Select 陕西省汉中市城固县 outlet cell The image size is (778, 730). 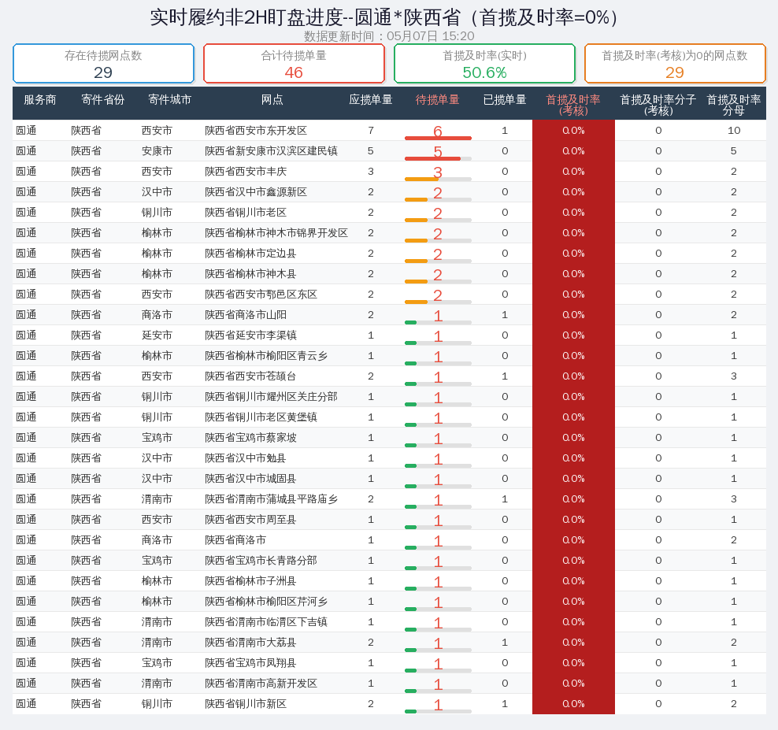[x=250, y=478]
